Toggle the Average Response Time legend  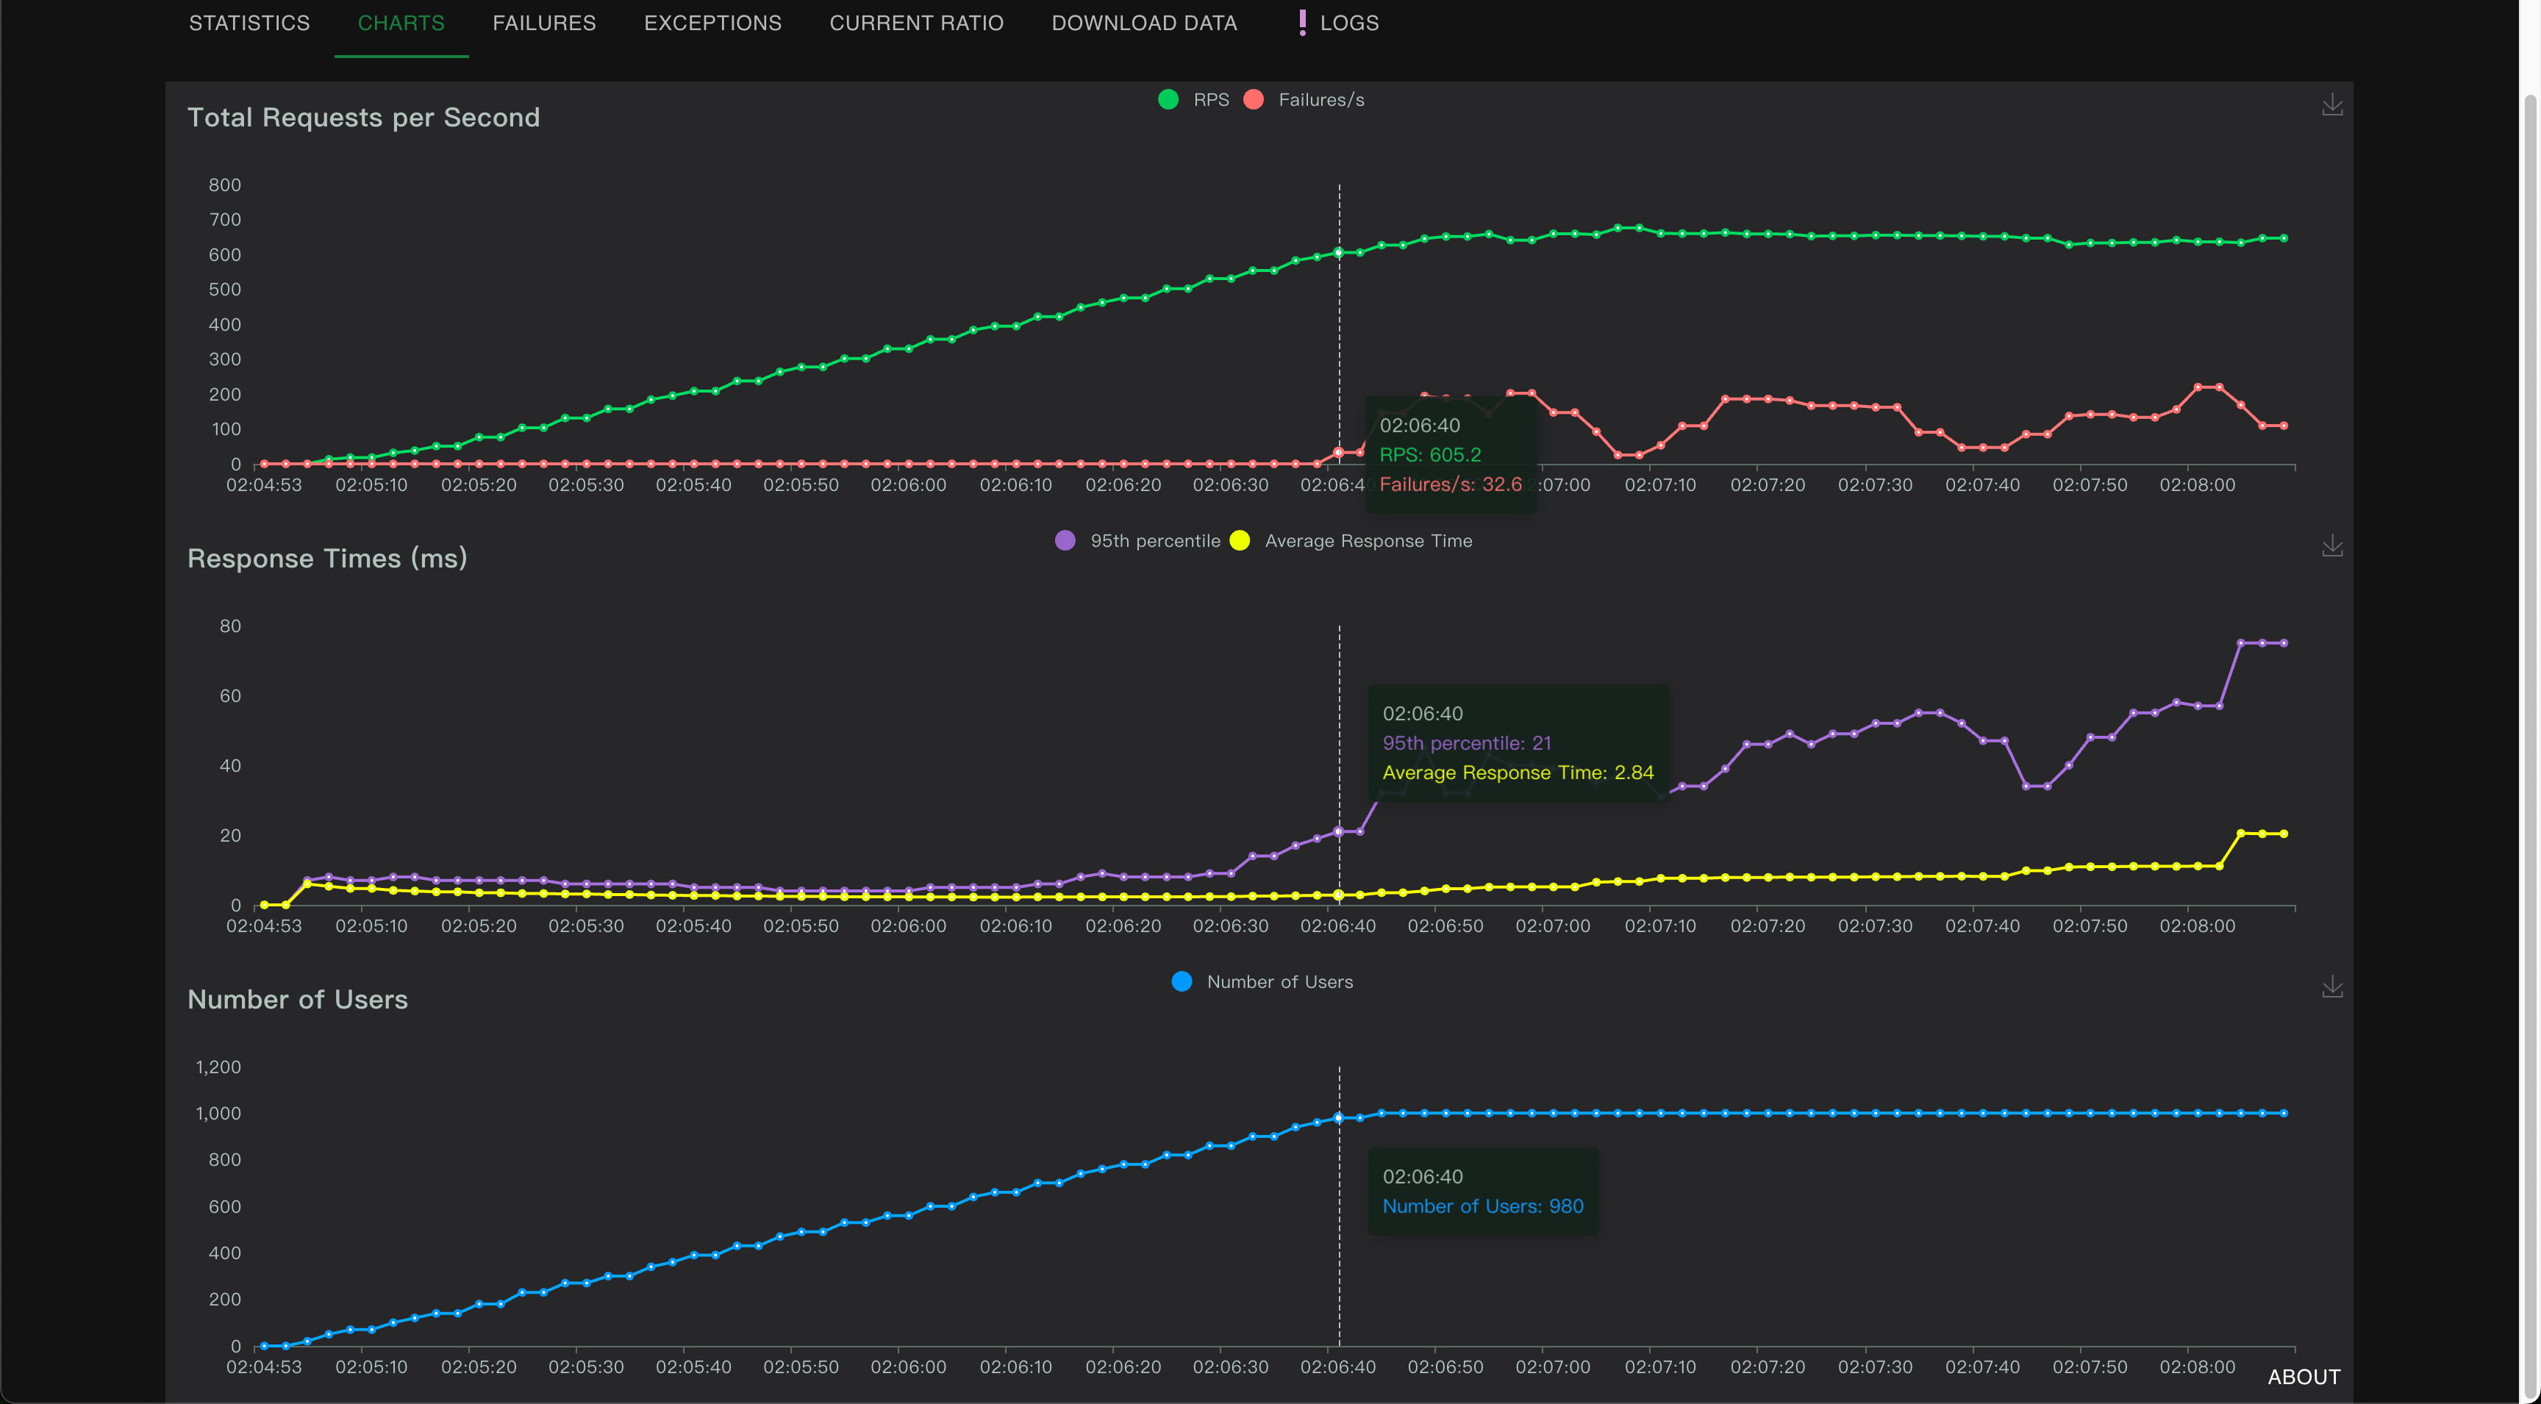click(1351, 540)
